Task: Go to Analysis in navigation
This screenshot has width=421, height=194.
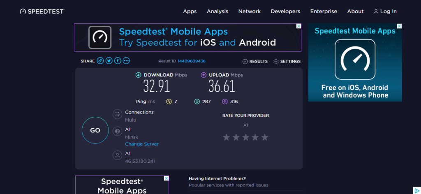Action: coord(217,12)
